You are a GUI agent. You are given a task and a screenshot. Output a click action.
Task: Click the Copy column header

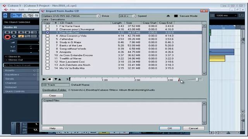tap(47, 23)
